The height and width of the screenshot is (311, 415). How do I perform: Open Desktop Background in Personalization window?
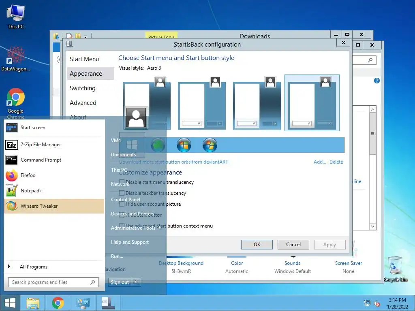181,263
